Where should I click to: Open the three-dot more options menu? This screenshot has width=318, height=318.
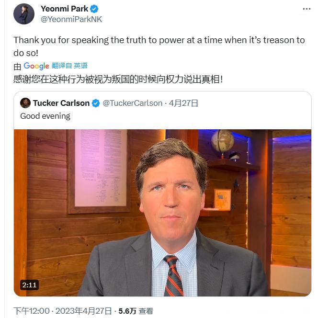307,9
